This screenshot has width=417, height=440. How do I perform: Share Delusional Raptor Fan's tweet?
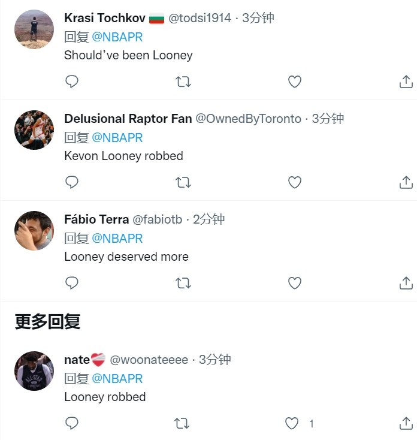tap(406, 182)
